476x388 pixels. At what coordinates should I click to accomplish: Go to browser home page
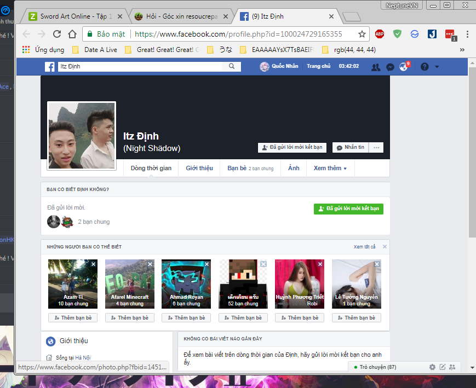pos(72,34)
